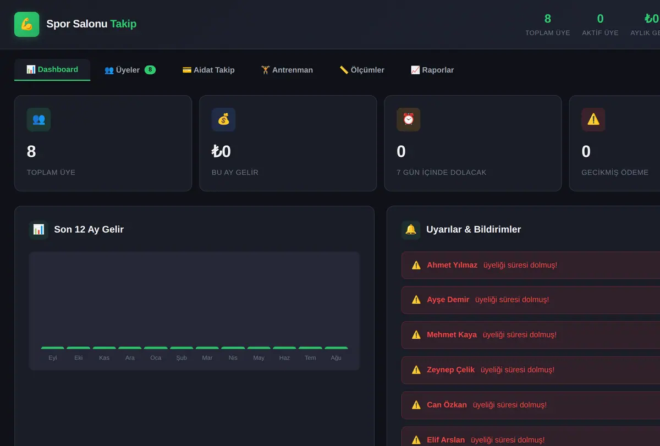Click the bell icon beside Uyarılar & Bildirimler

tap(411, 229)
